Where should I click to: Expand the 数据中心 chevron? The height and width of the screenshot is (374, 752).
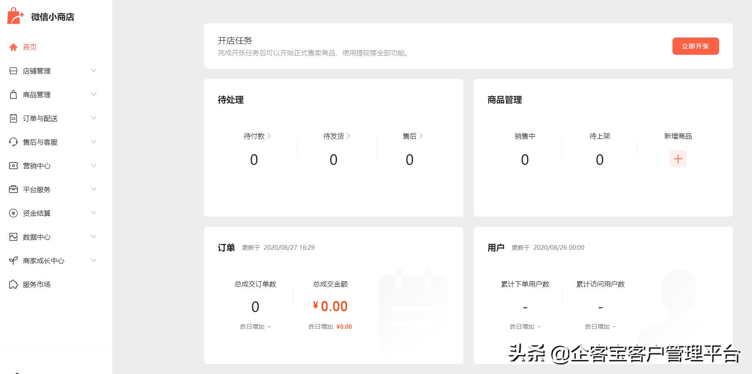click(94, 236)
